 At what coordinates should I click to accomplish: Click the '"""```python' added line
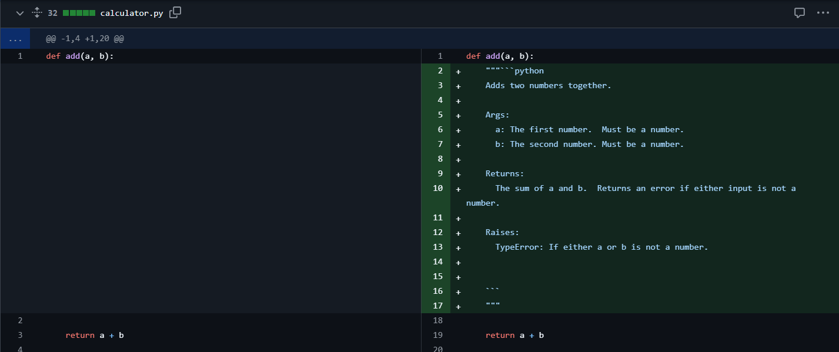click(514, 71)
